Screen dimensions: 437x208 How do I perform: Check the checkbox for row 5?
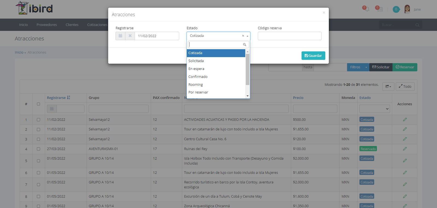(x=39, y=161)
